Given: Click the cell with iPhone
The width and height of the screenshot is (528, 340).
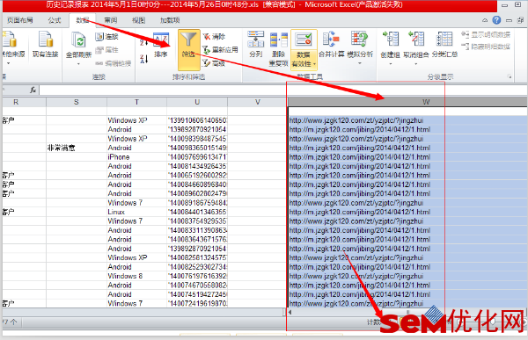Looking at the screenshot, I should 136,157.
